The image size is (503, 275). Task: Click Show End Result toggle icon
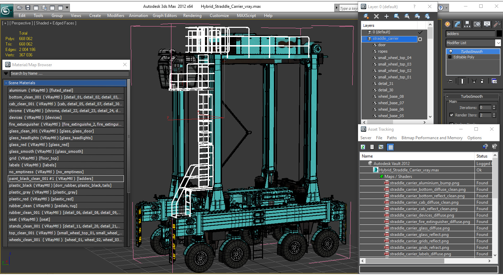(x=462, y=81)
